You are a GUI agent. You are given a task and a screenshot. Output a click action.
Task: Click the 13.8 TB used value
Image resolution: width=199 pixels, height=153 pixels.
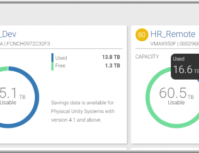[x=111, y=57]
